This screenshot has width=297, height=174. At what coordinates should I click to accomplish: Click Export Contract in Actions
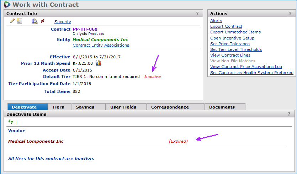pyautogui.click(x=226, y=26)
